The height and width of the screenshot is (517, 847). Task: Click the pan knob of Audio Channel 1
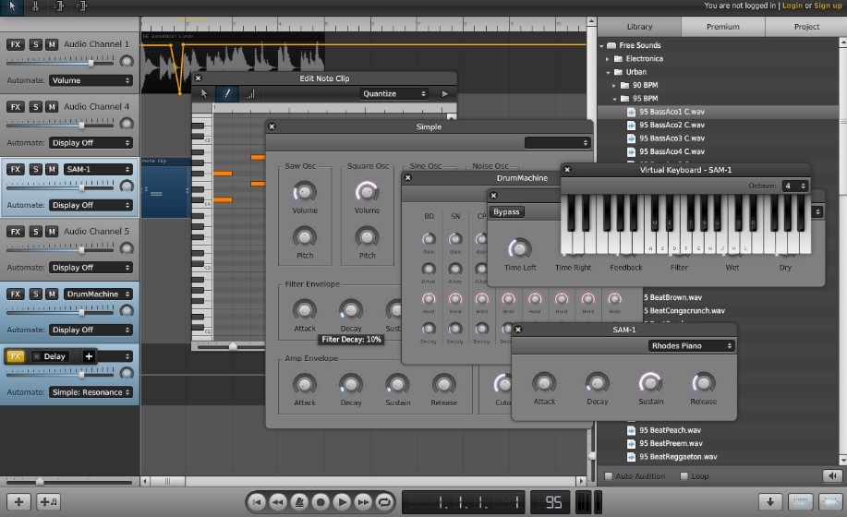(x=127, y=61)
